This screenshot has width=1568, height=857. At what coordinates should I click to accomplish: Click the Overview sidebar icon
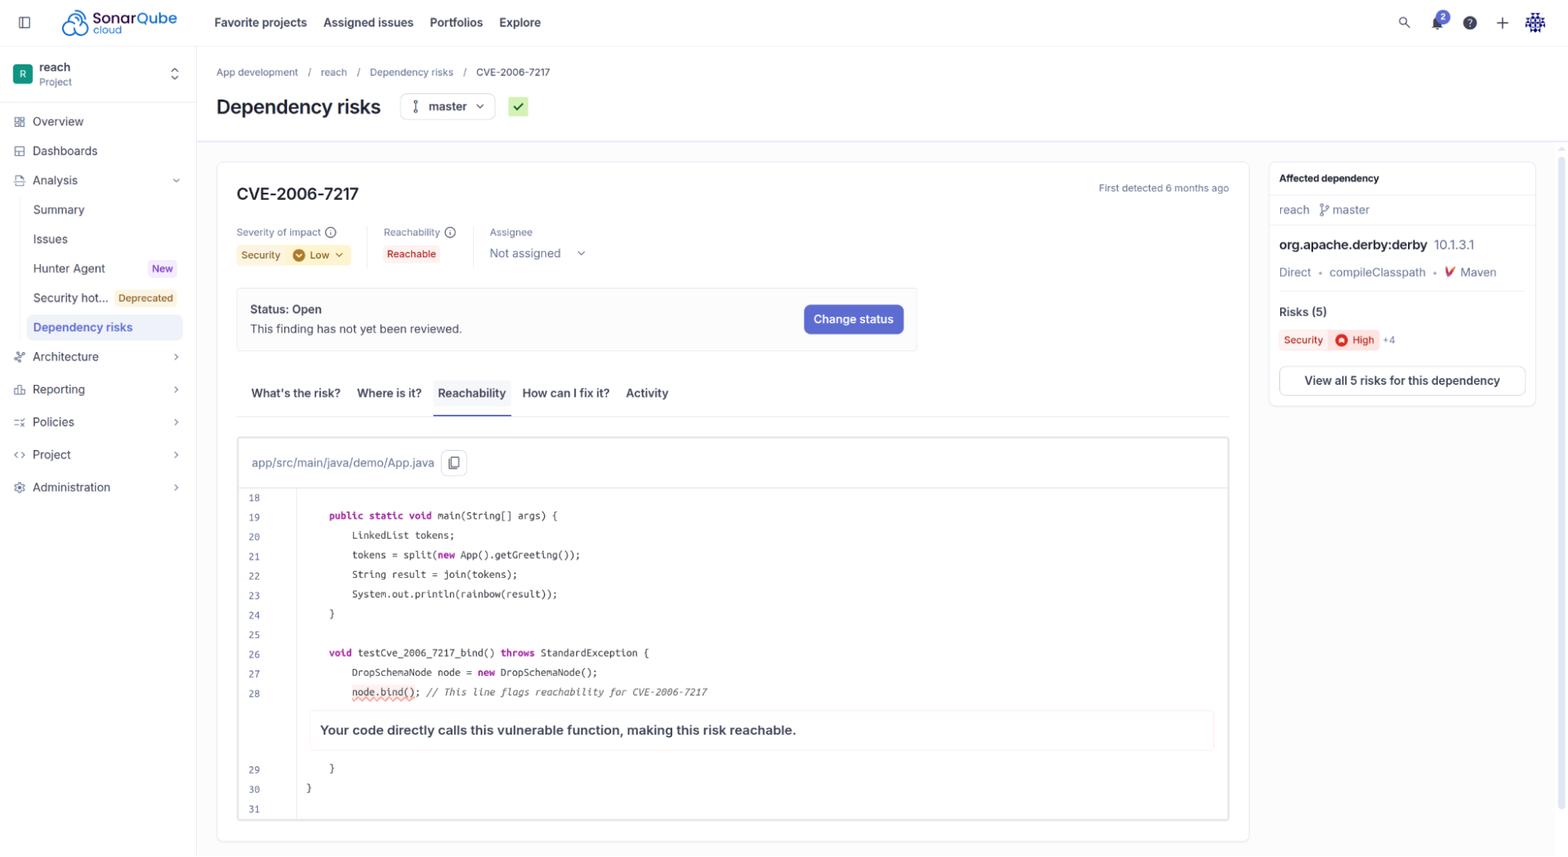[20, 122]
